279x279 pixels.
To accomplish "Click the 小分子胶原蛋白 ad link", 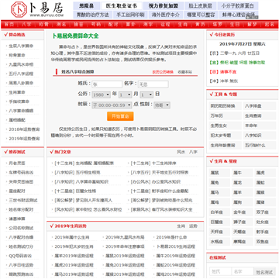I will (237, 5).
